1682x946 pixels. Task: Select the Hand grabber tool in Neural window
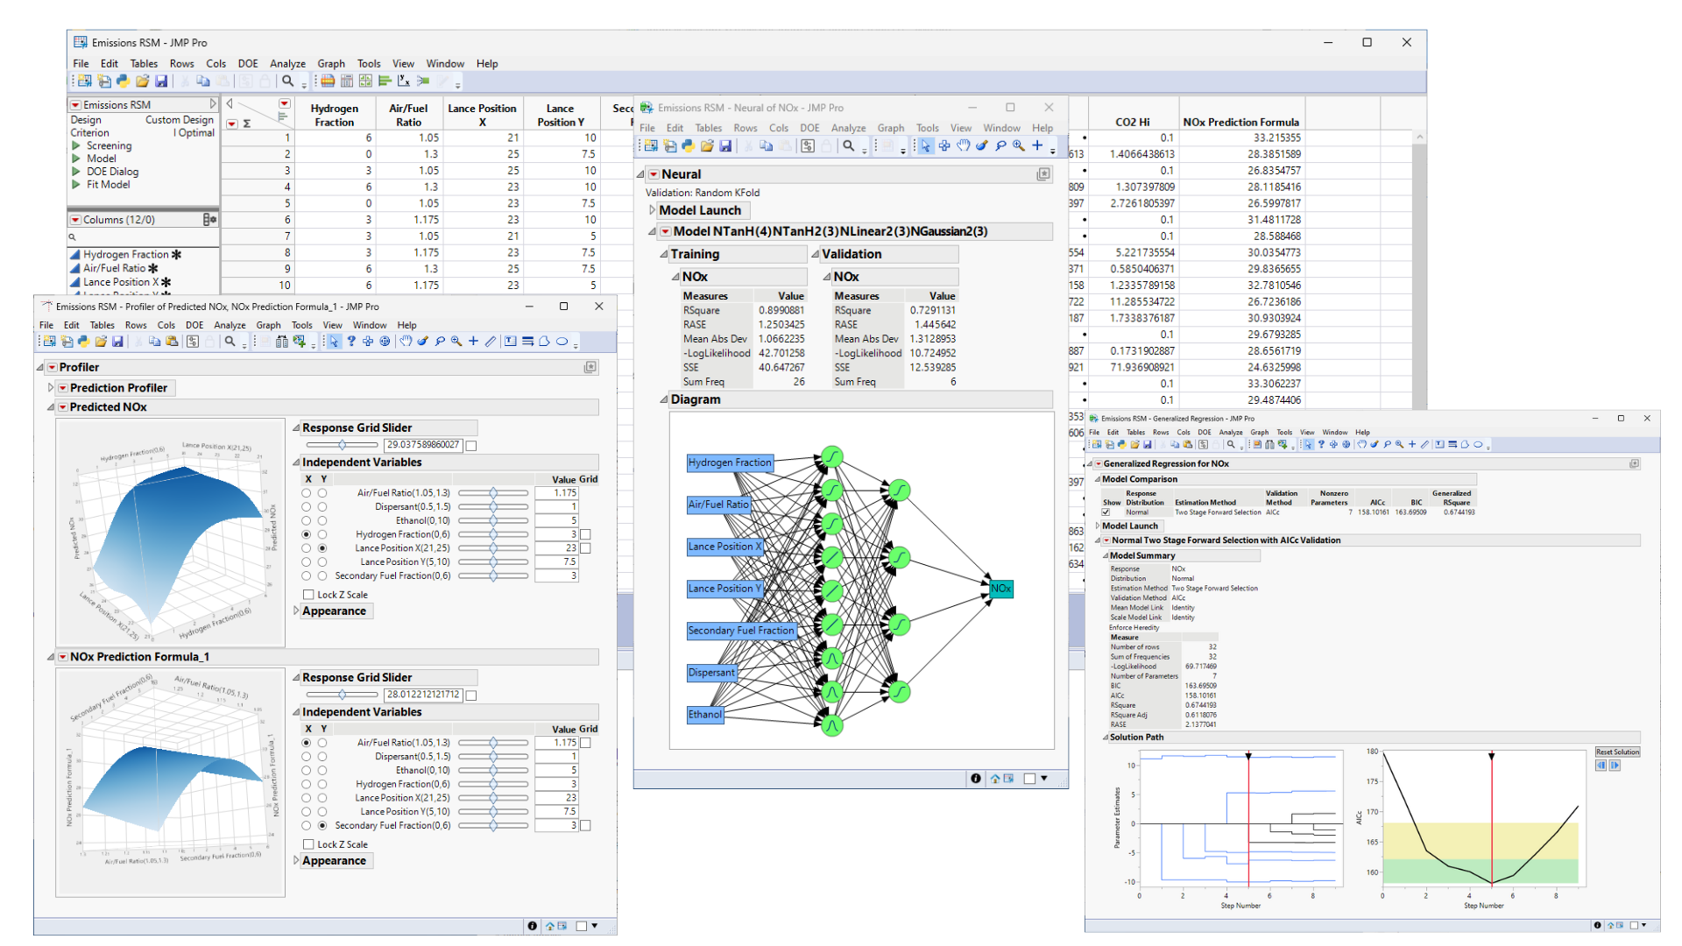(x=963, y=146)
